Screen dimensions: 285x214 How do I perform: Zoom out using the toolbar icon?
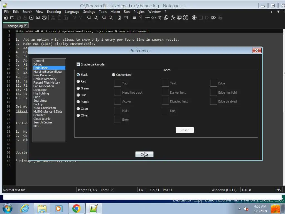point(111,18)
